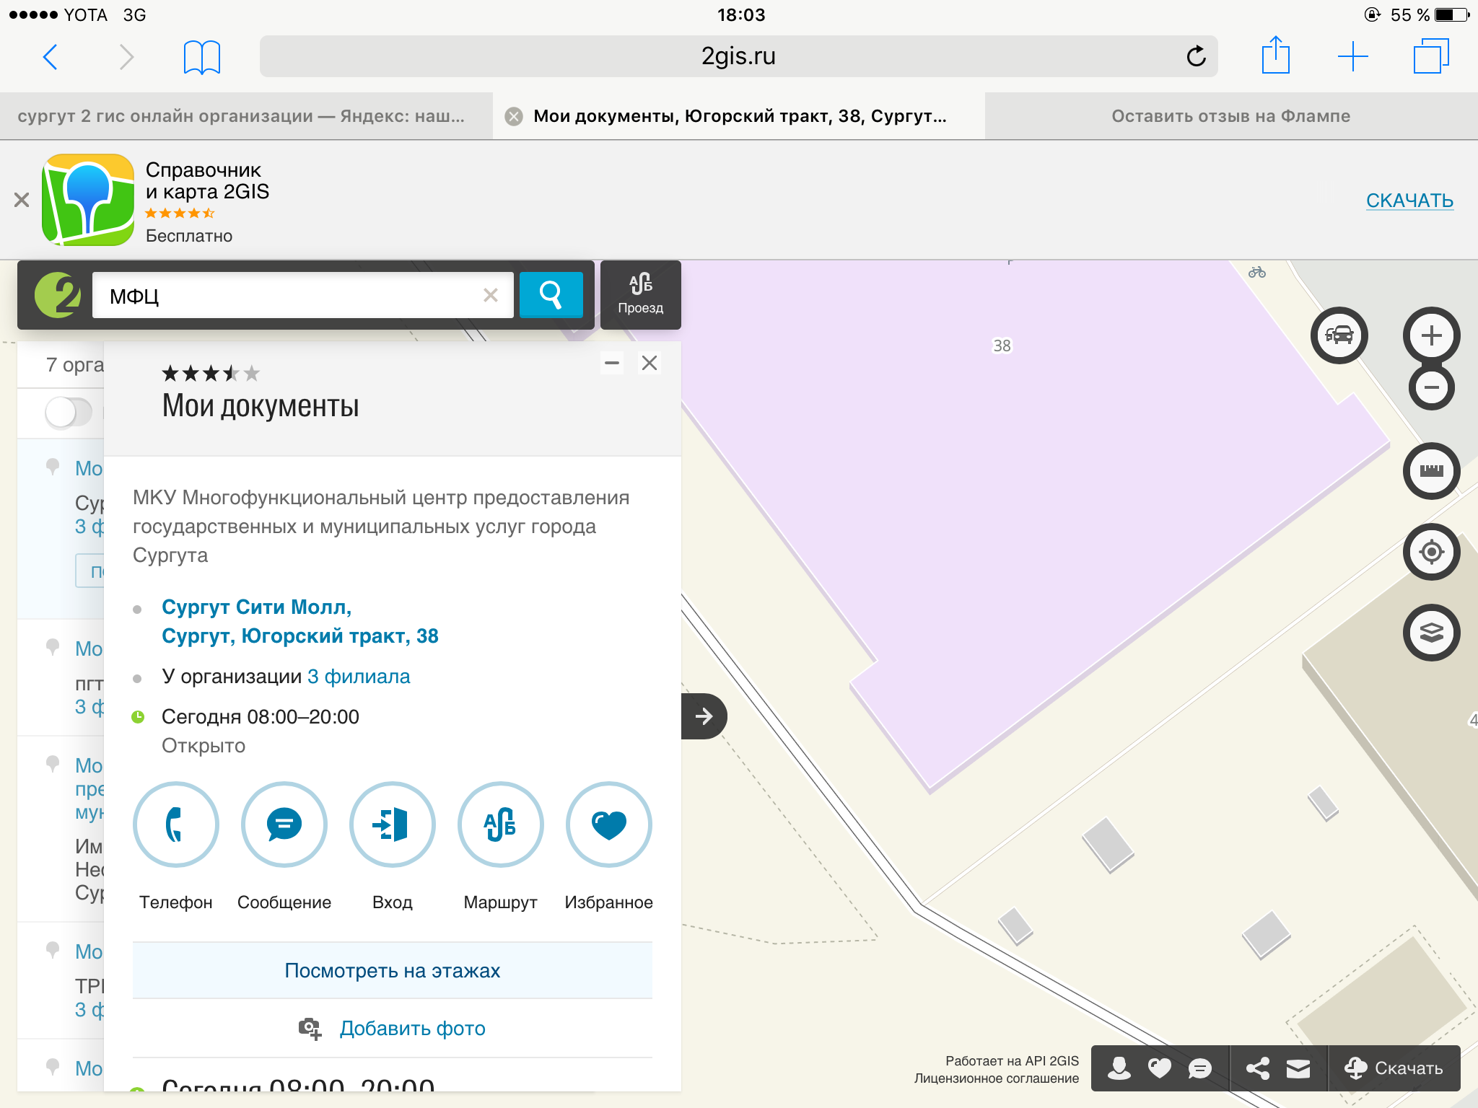Toggle traffic layer car icon
The image size is (1478, 1108).
pos(1339,335)
